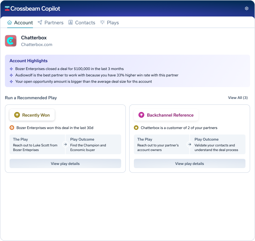Open the settings gear icon
Image resolution: width=255 pixels, height=241 pixels.
click(247, 8)
